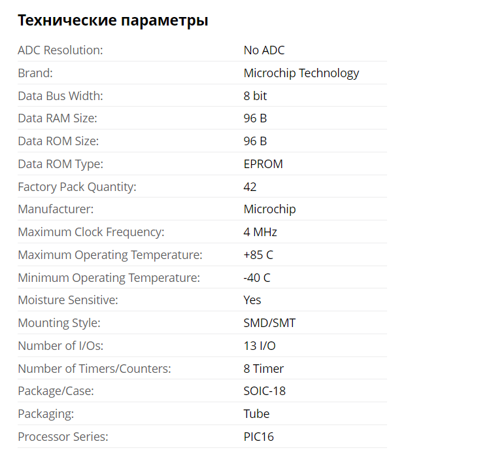Viewport: 491px width, 450px height.
Task: Select the 'SOIC-18' package value
Action: (264, 391)
